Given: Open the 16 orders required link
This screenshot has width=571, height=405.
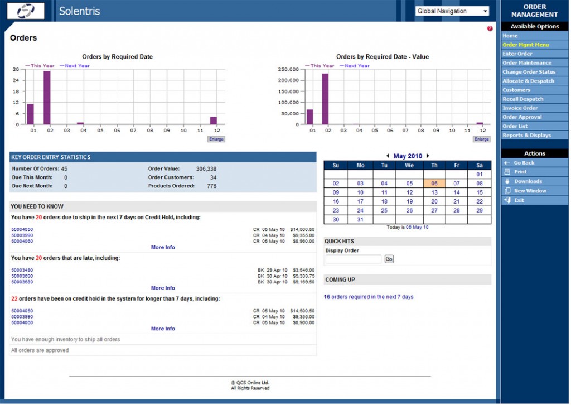Looking at the screenshot, I should [x=369, y=297].
